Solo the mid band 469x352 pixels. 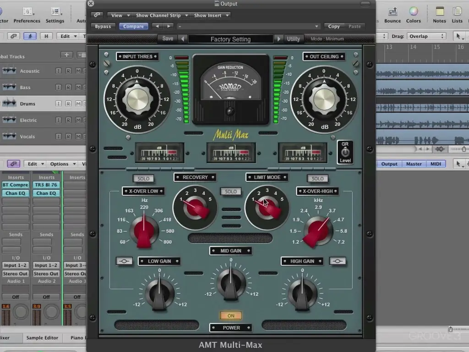(x=231, y=192)
